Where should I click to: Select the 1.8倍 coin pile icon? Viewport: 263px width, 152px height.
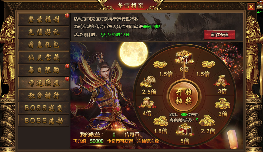(160, 121)
